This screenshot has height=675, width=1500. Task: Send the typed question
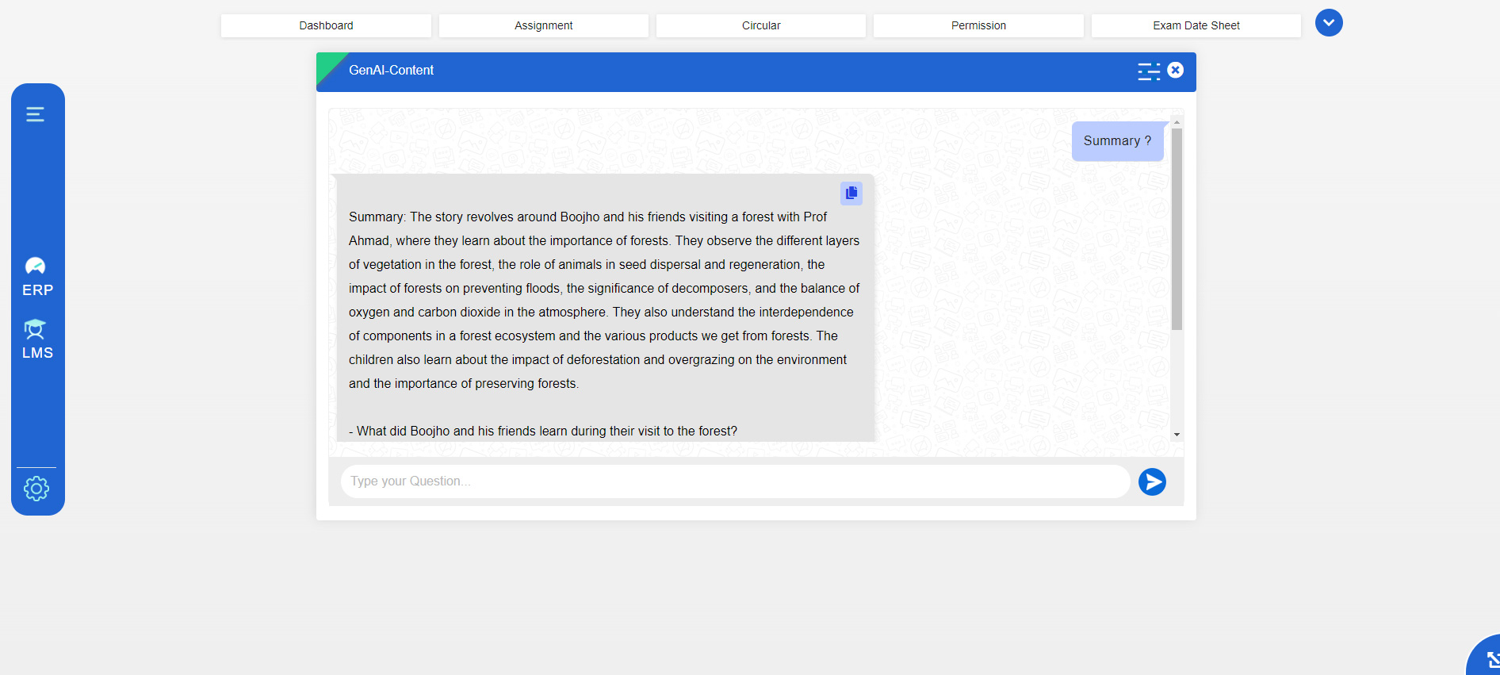click(1152, 481)
